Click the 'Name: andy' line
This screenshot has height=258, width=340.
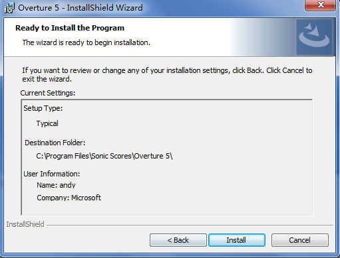(56, 185)
